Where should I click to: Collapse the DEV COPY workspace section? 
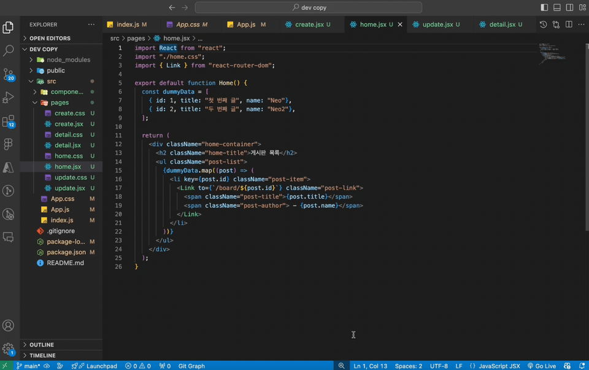click(61, 49)
